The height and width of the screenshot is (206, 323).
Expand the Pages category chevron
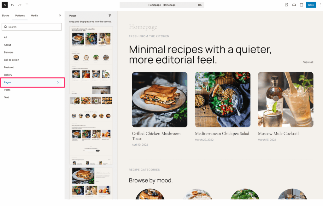[58, 82]
